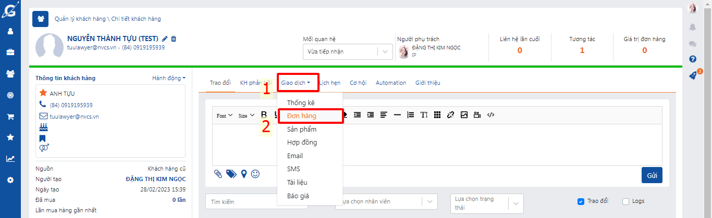Click the help question mark icon
Image resolution: width=712 pixels, height=218 pixels.
[x=693, y=59]
